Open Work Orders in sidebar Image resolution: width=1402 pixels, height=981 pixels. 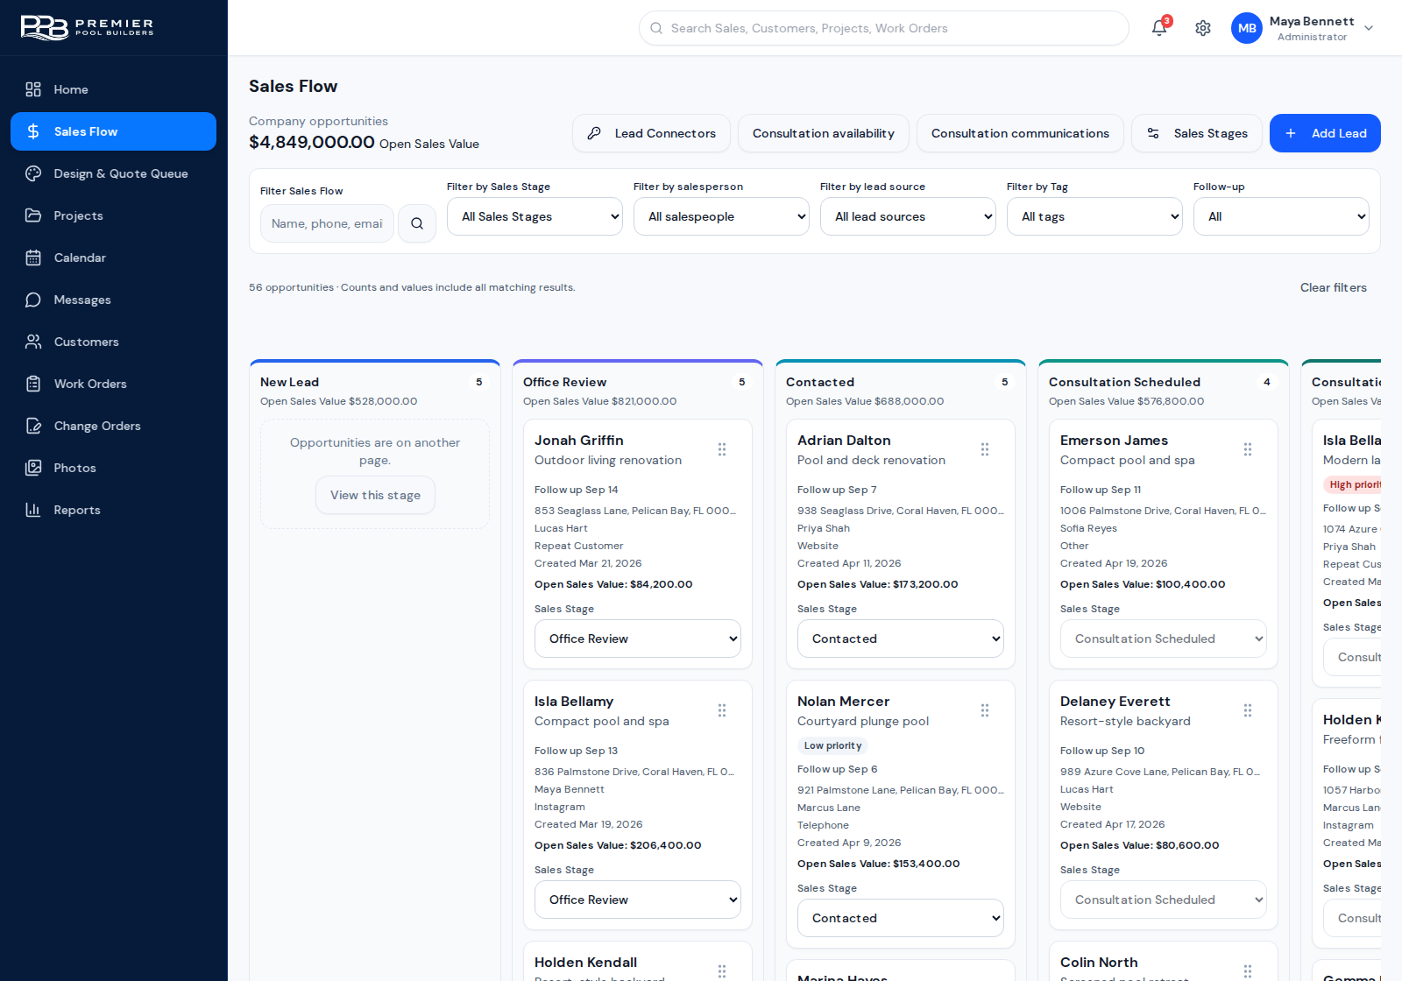113,384
